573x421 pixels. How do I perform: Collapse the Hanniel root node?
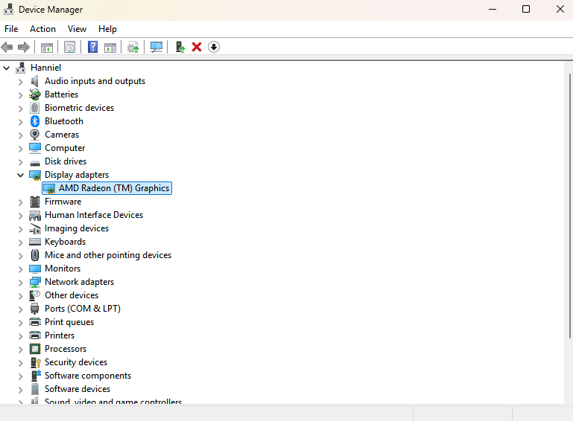point(6,68)
